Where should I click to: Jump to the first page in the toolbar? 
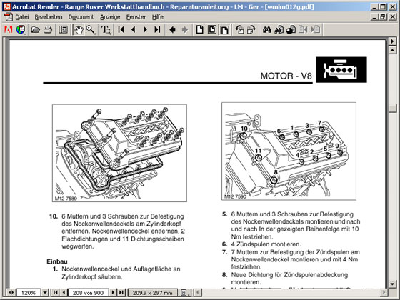point(121,30)
